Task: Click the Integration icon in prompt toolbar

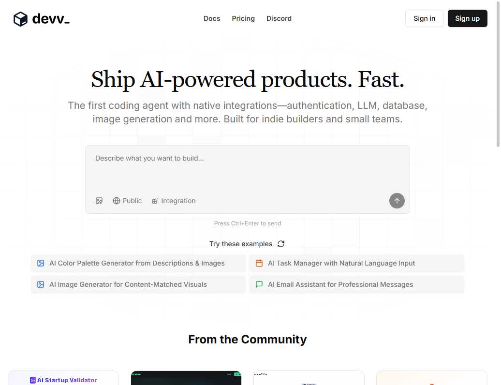Action: (x=155, y=201)
